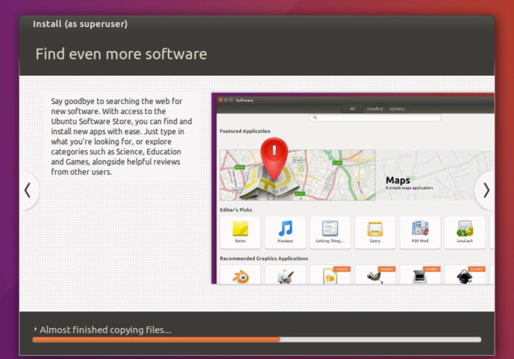The width and height of the screenshot is (514, 359).
Task: Open the GnuCash app icon
Action: click(x=464, y=232)
